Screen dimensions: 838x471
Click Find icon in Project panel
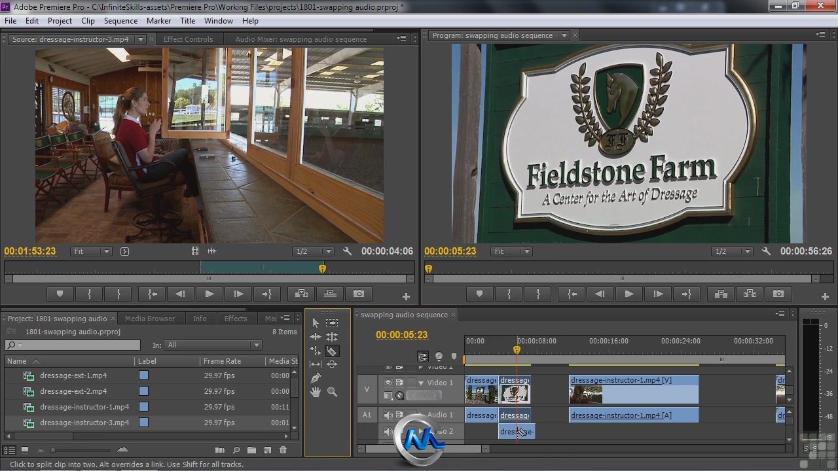[x=236, y=450]
